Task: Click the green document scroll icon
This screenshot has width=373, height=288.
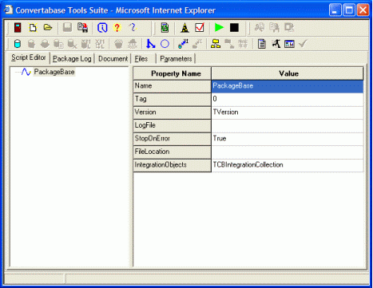Action: pos(165,28)
